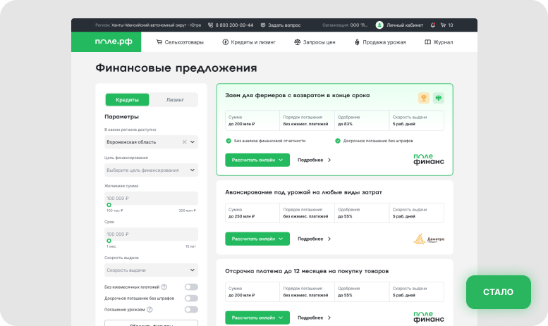This screenshot has height=326, width=548.
Task: Click the coin icon beside Кредиты и лизинг
Action: click(226, 42)
